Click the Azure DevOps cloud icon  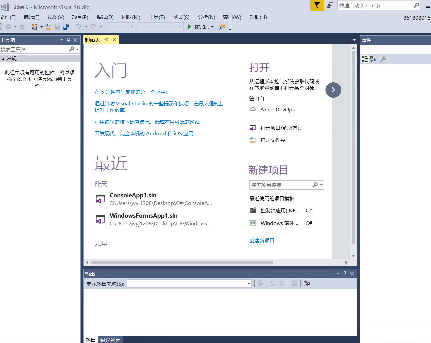(x=253, y=109)
